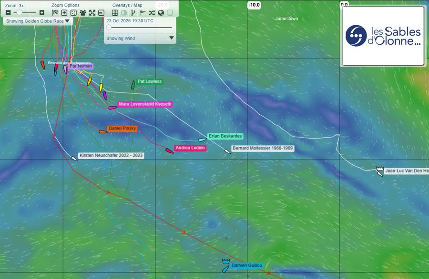Click the Overlays / Map heading
Viewport: 429px width, 279px height.
click(127, 5)
